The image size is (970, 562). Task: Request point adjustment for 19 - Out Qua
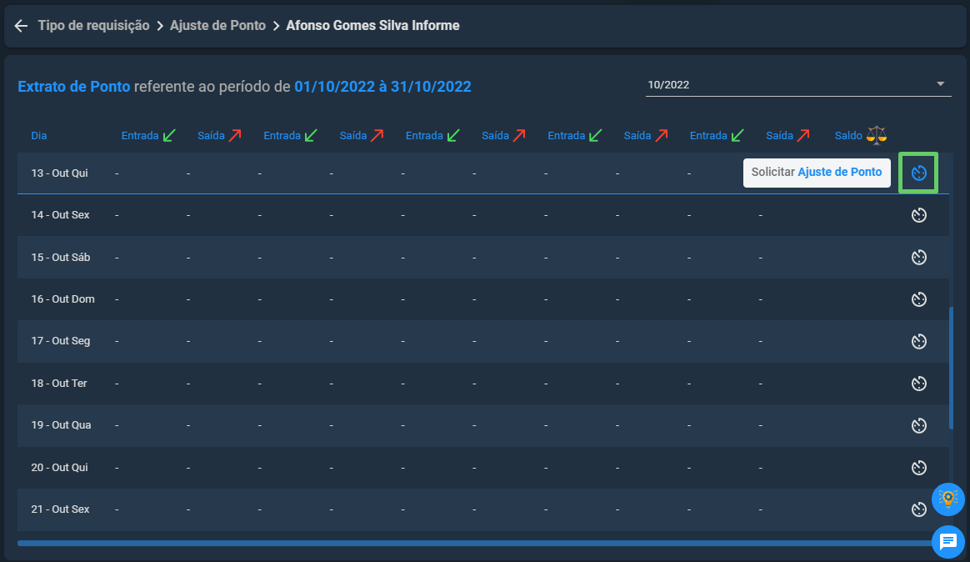click(918, 425)
